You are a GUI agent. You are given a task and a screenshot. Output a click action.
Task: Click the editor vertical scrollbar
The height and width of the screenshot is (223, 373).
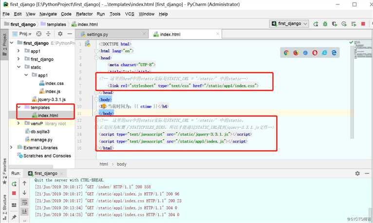click(x=352, y=92)
